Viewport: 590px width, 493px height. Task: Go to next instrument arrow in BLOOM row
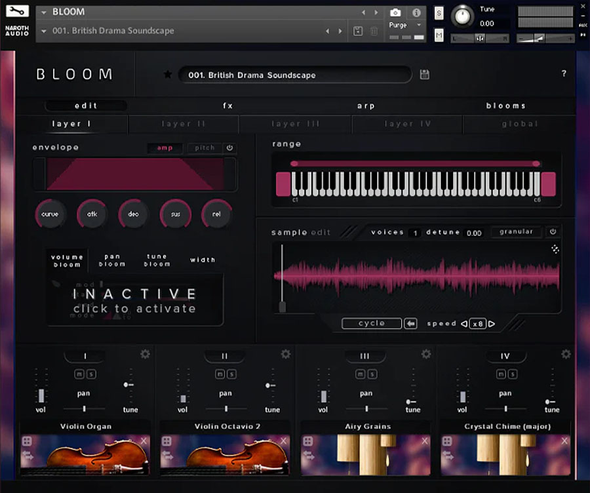[376, 12]
